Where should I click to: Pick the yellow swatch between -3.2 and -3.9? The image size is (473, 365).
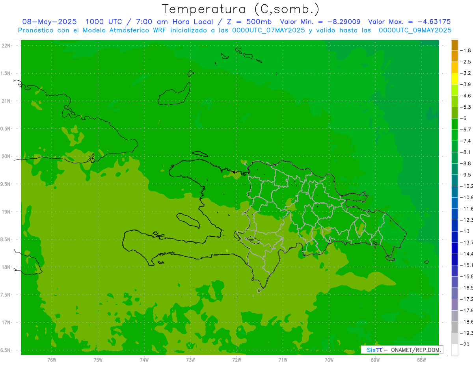(454, 79)
